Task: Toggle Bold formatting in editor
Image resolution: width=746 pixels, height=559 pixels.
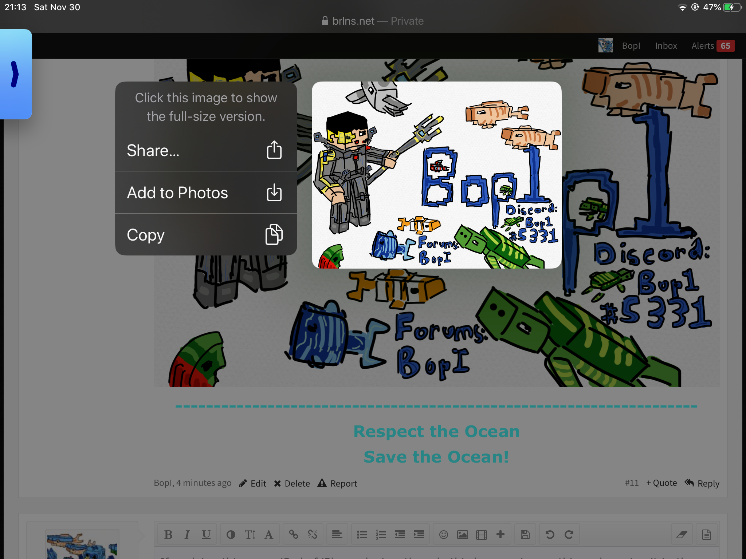Action: point(168,535)
